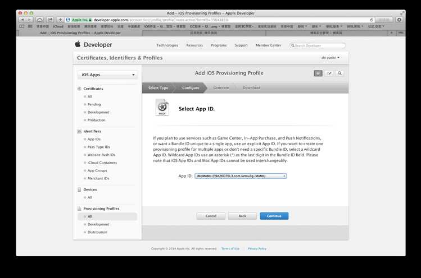Image resolution: width=421 pixels, height=278 pixels.
Task: Select Production under Certificates
Action: (96, 120)
